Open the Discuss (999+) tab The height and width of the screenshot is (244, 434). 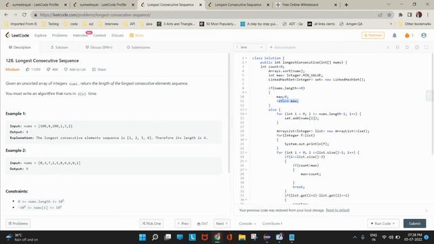[x=99, y=47]
